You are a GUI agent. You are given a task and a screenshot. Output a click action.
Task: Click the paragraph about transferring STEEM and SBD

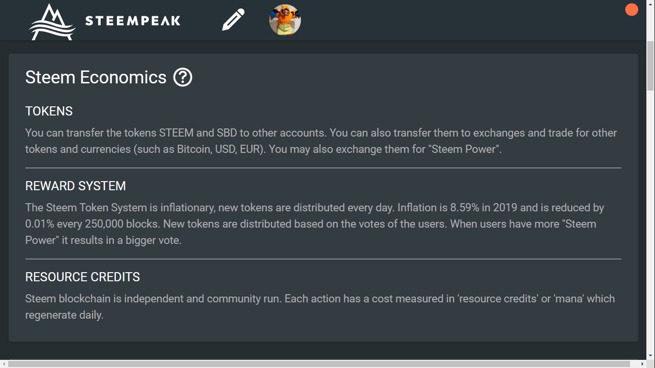321,141
